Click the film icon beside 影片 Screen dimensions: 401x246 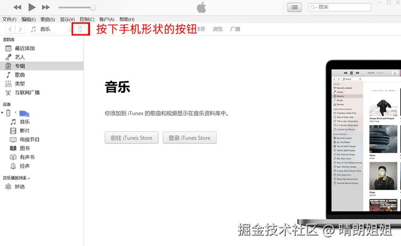tap(13, 131)
